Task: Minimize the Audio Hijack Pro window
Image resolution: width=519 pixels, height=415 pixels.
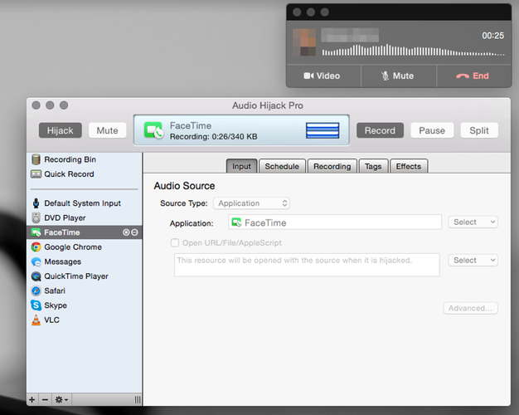Action: coord(50,105)
